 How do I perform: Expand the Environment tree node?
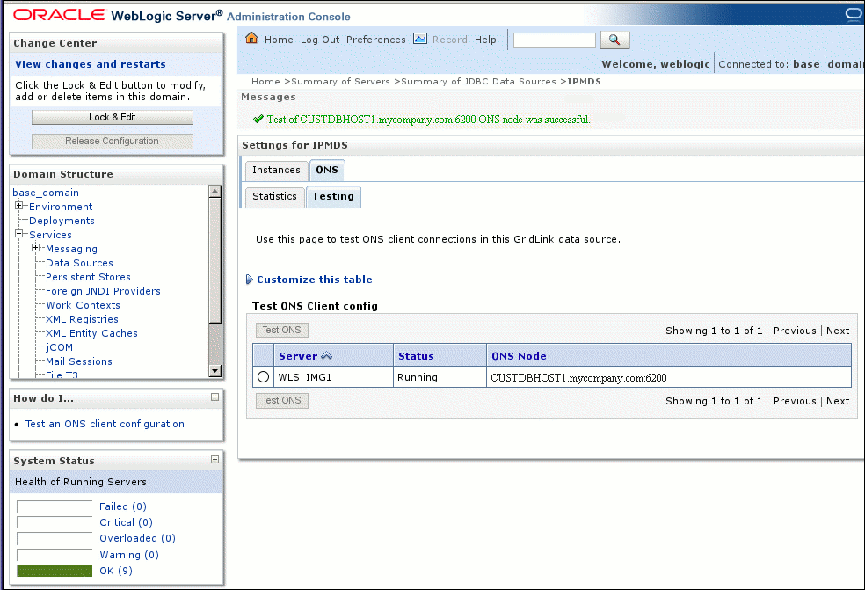point(18,206)
